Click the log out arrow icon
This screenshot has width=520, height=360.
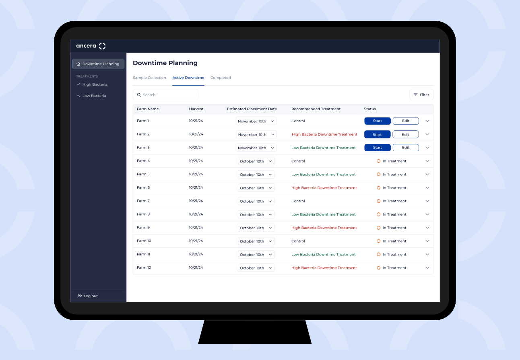(x=80, y=296)
